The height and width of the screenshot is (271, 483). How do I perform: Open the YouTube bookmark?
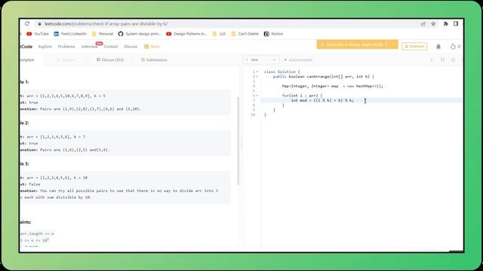click(38, 34)
